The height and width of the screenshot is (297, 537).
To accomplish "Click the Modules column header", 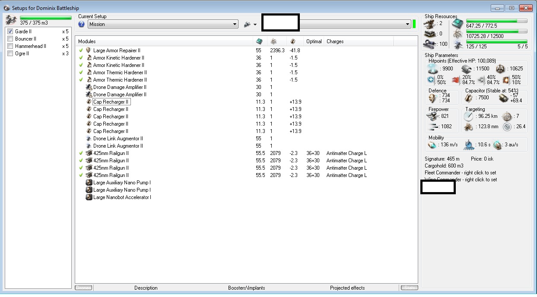I will 164,41.
